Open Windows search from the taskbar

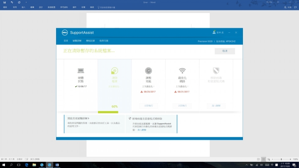[x=11, y=165]
